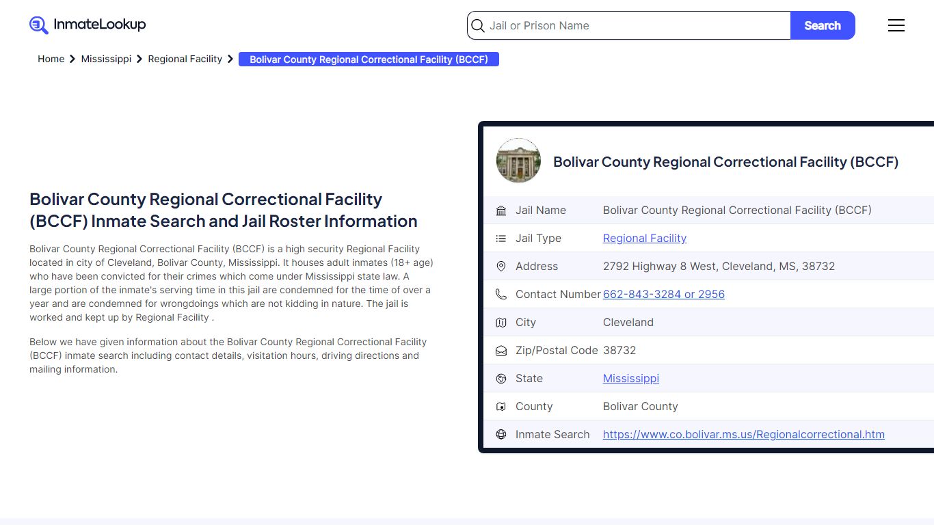Click the County icon
Viewport: 934px width, 525px height.
(501, 407)
